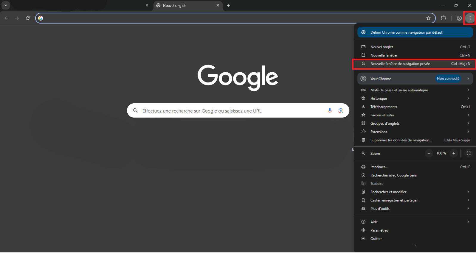Select Rechercher avec Google Lens
The width and height of the screenshot is (476, 253).
tap(415, 175)
